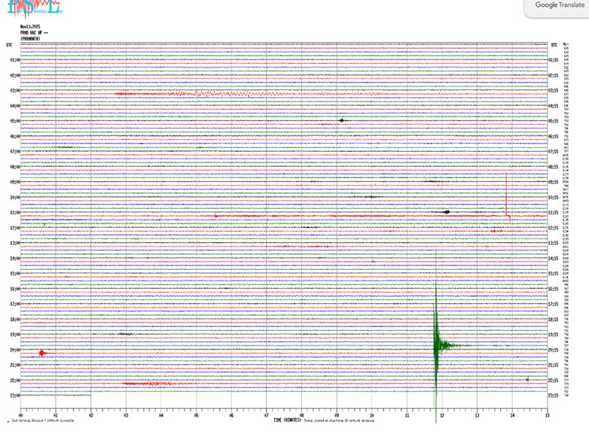The height and width of the screenshot is (436, 589).
Task: Click the UTC label on the right axis
Action: (x=554, y=44)
